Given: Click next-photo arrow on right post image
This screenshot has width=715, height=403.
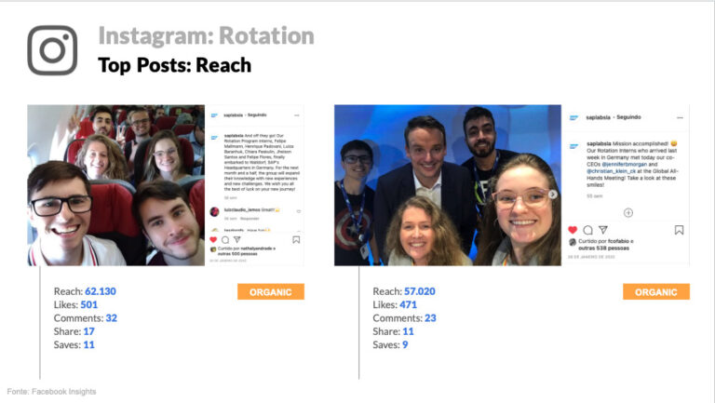Looking at the screenshot, I should [551, 194].
